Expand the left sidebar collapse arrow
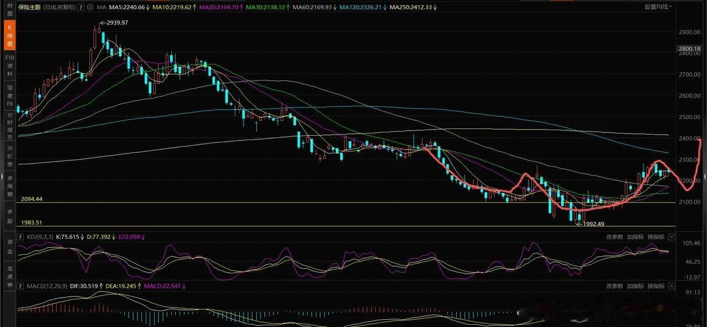 (x=2, y=178)
